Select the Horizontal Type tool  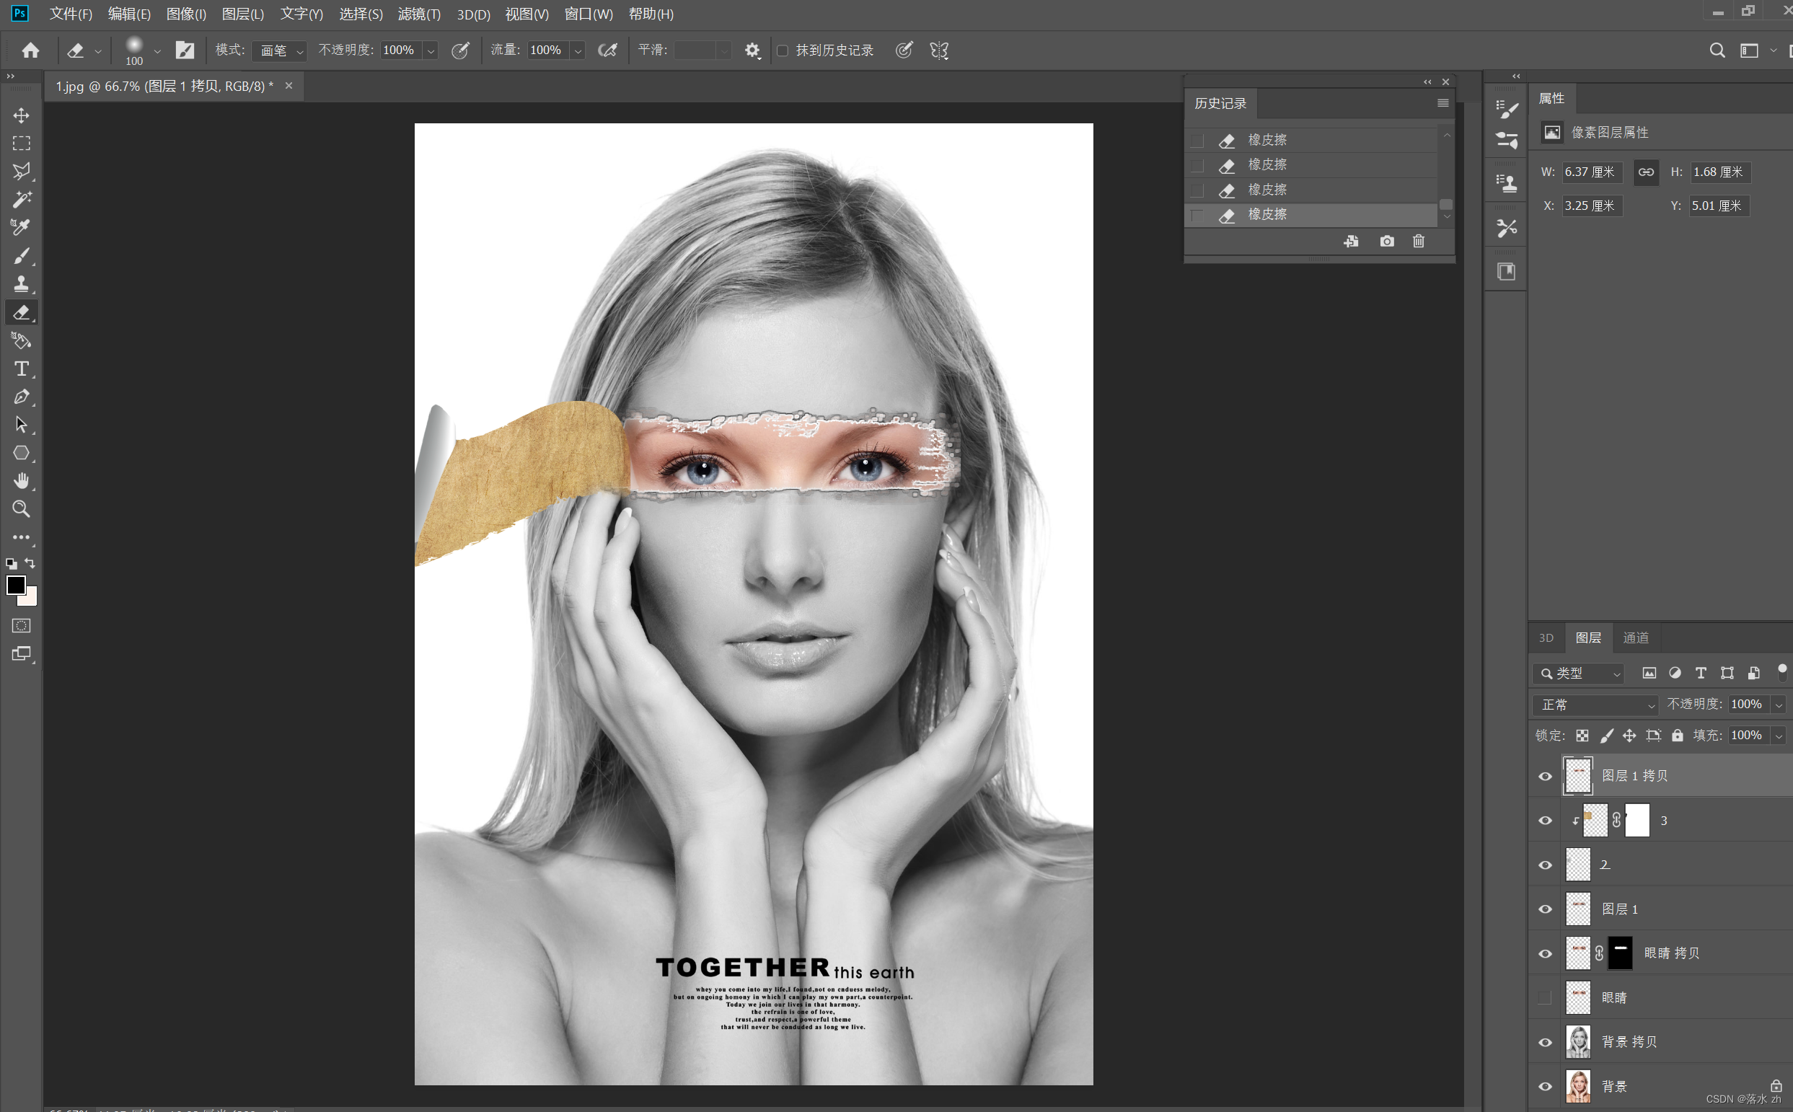tap(22, 369)
